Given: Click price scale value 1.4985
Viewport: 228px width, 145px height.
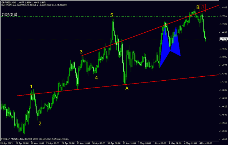Looking at the screenshot, I should click(x=224, y=7).
